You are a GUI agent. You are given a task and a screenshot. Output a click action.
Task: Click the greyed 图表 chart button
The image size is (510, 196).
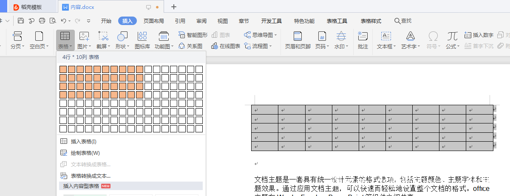click(x=221, y=35)
